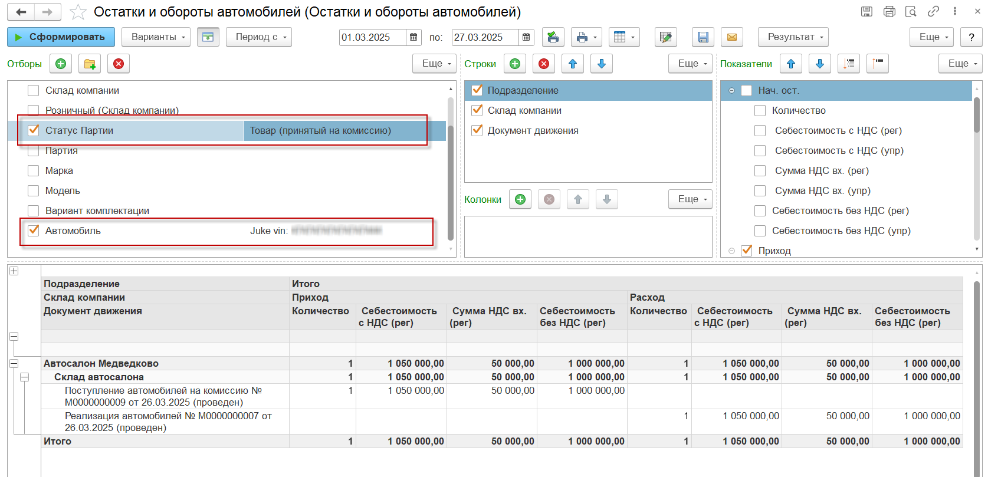Add report to favorites with the star
The width and height of the screenshot is (988, 477).
pyautogui.click(x=78, y=12)
